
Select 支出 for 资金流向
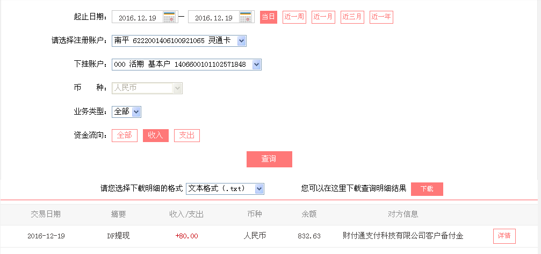click(x=187, y=136)
